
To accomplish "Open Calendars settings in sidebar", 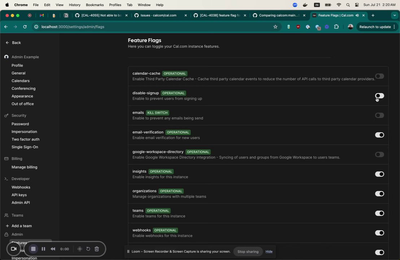I will pyautogui.click(x=21, y=81).
